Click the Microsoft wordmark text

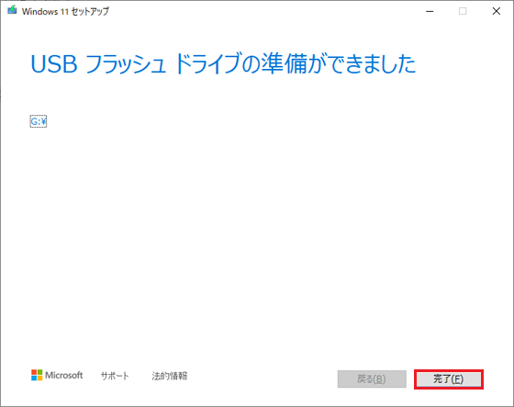pyautogui.click(x=64, y=375)
